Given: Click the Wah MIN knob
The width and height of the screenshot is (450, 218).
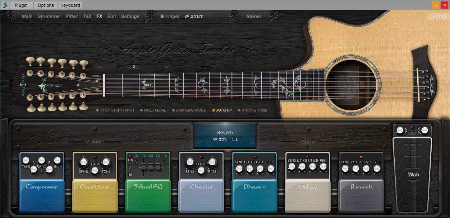Looking at the screenshot, I should click(400, 131).
